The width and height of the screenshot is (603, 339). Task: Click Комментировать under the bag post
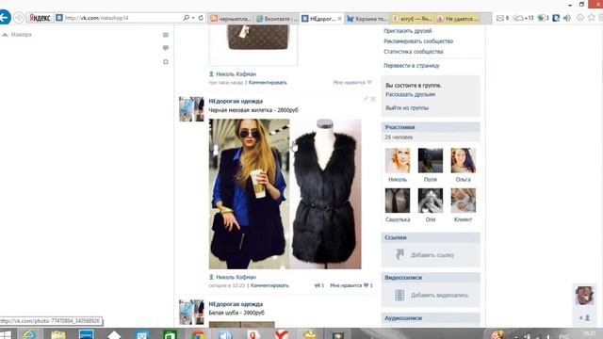[268, 83]
